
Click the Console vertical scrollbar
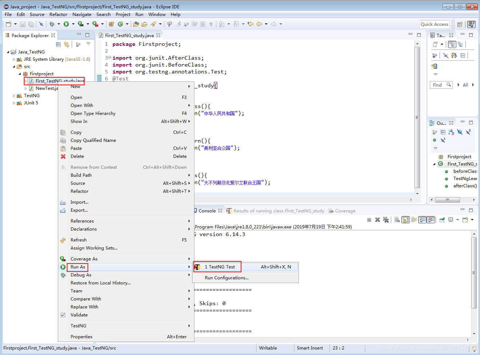[474, 273]
